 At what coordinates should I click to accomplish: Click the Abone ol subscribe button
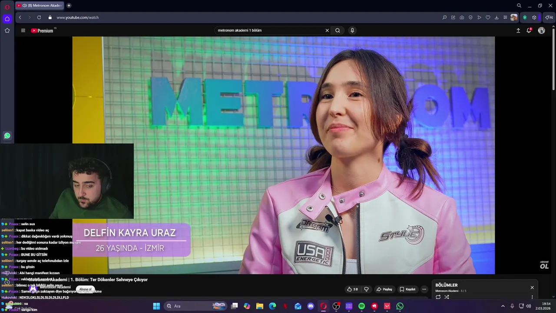[85, 289]
